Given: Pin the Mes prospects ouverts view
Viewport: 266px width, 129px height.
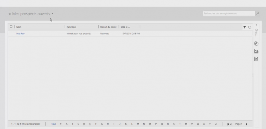Looking at the screenshot, I should tap(9, 14).
